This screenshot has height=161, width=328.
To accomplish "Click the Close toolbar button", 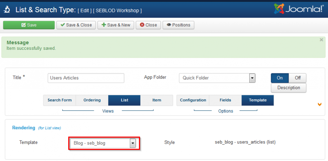I will coord(148,25).
